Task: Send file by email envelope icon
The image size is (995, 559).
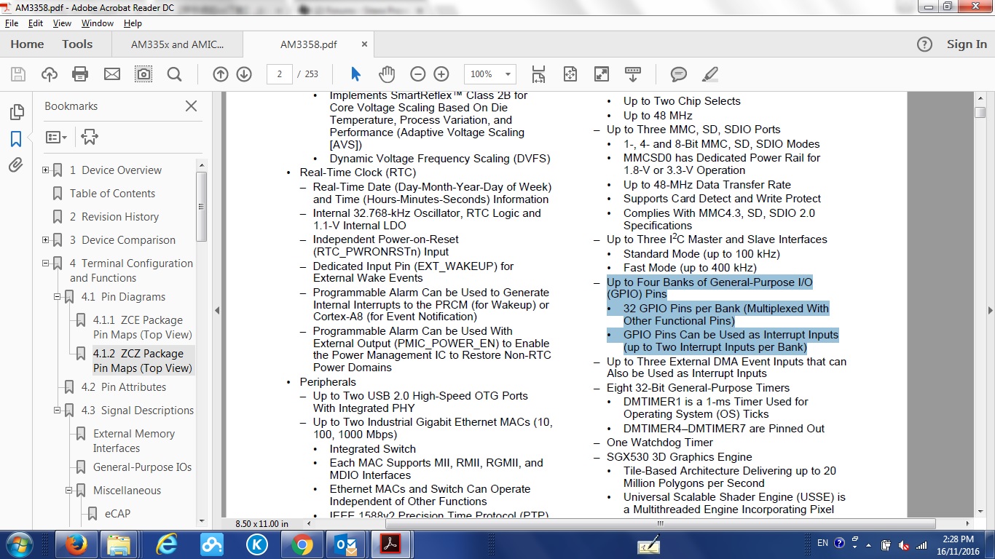Action: coord(112,74)
